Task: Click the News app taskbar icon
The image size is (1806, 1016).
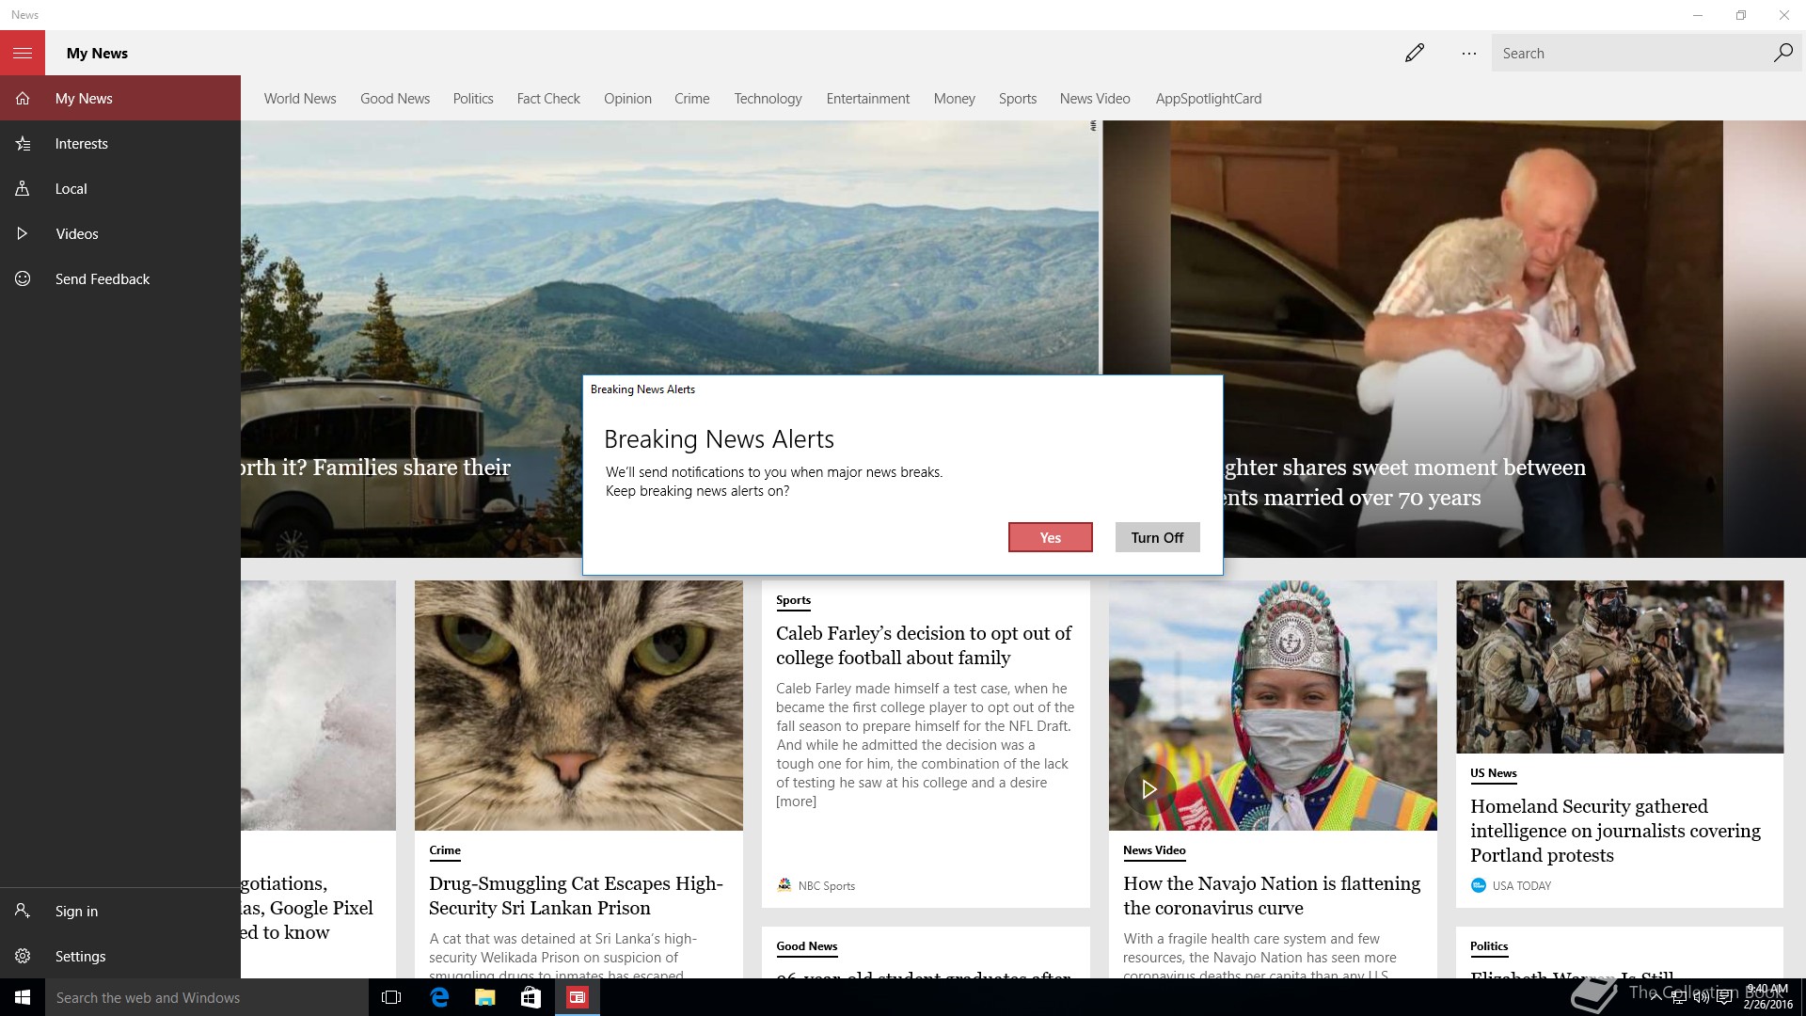Action: (578, 997)
